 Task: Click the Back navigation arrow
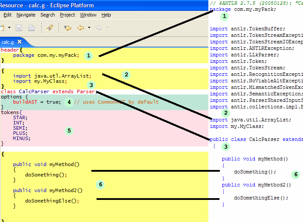(81, 28)
